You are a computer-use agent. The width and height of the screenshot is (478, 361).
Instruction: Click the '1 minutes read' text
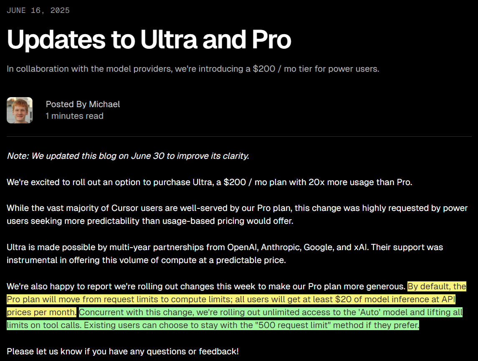[x=74, y=116]
